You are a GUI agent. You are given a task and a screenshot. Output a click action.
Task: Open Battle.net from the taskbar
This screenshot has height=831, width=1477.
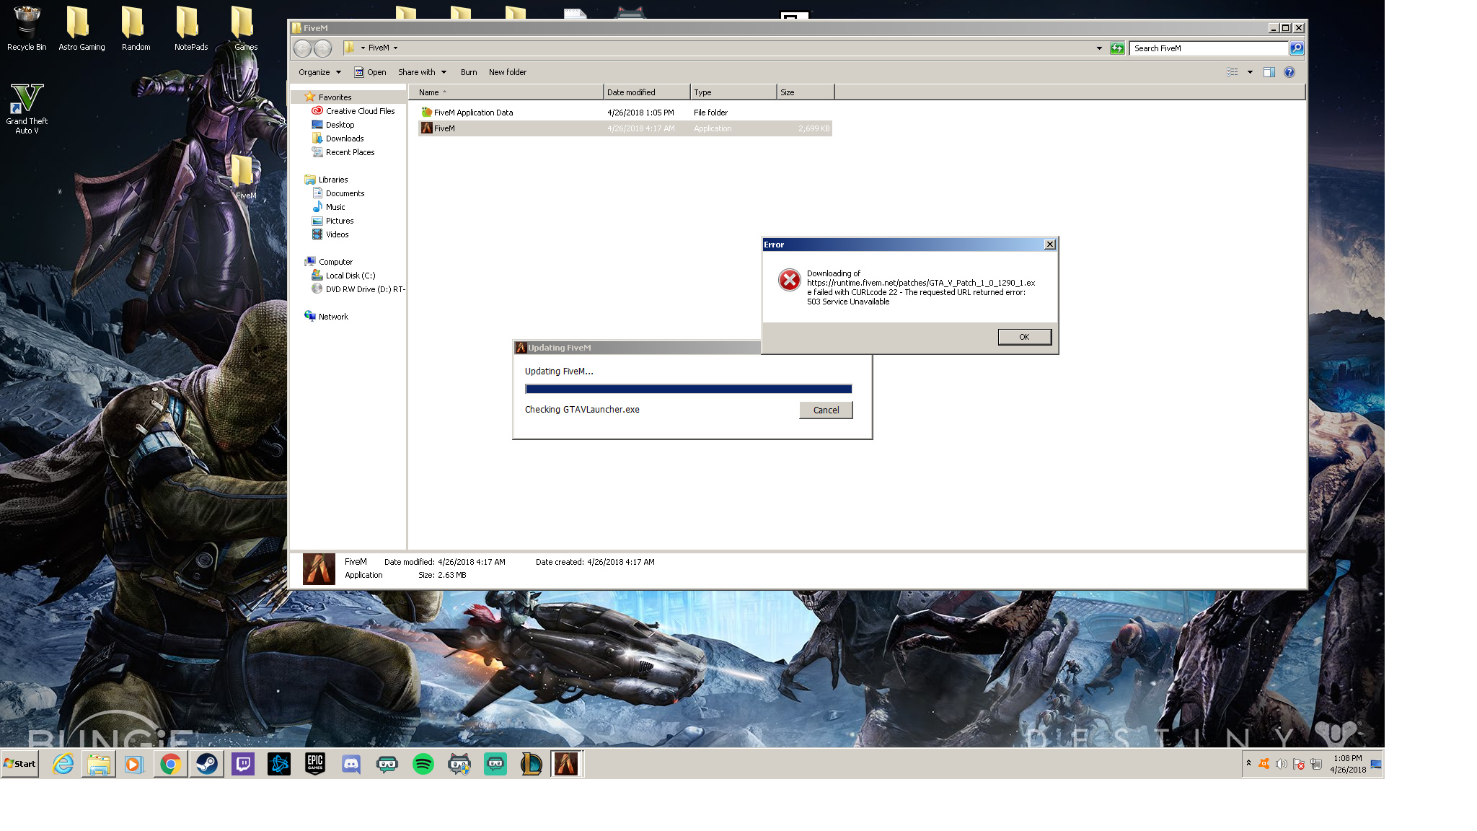click(279, 764)
